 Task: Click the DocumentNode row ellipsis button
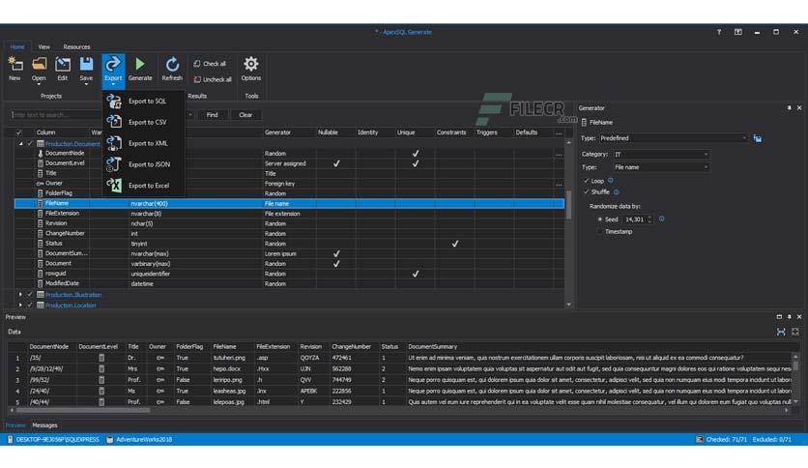559,154
